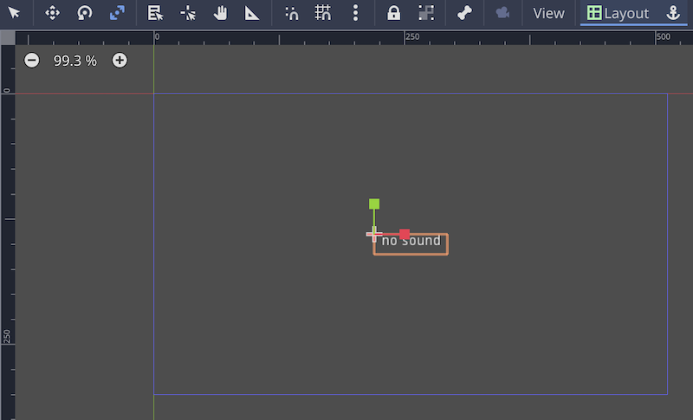
Task: Select the Ruler measurement tool
Action: pos(252,13)
